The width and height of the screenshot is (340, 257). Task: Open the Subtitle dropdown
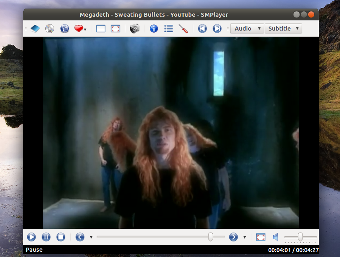[x=283, y=29]
